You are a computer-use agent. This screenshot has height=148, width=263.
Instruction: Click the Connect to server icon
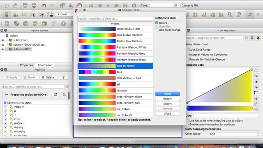coord(25,5)
